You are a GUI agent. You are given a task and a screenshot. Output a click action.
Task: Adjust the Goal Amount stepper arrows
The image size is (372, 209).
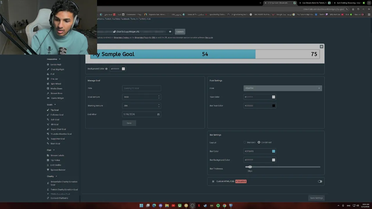click(159, 97)
